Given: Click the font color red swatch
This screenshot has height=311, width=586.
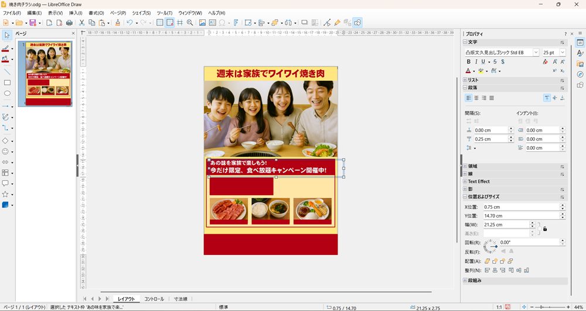Looking at the screenshot, I should pos(468,71).
